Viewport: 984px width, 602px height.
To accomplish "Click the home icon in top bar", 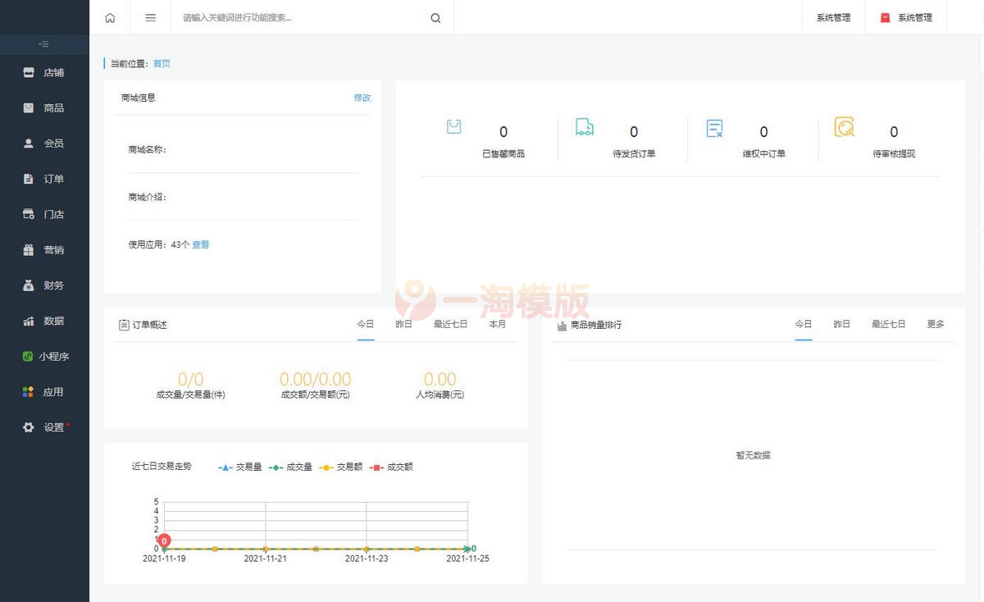I will click(x=110, y=18).
